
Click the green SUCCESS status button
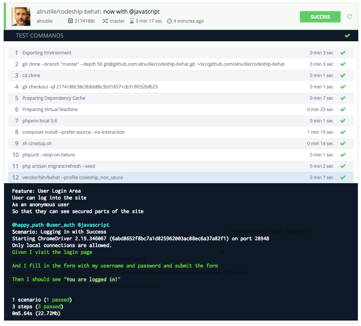(320, 17)
